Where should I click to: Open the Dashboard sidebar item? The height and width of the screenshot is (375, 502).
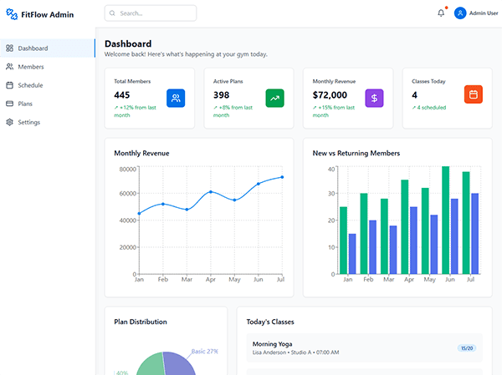[x=33, y=48]
